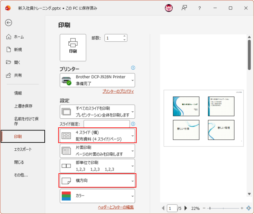The width and height of the screenshot is (254, 214).
Task: Click the preview scrollbar down arrow
Action: [x=249, y=194]
